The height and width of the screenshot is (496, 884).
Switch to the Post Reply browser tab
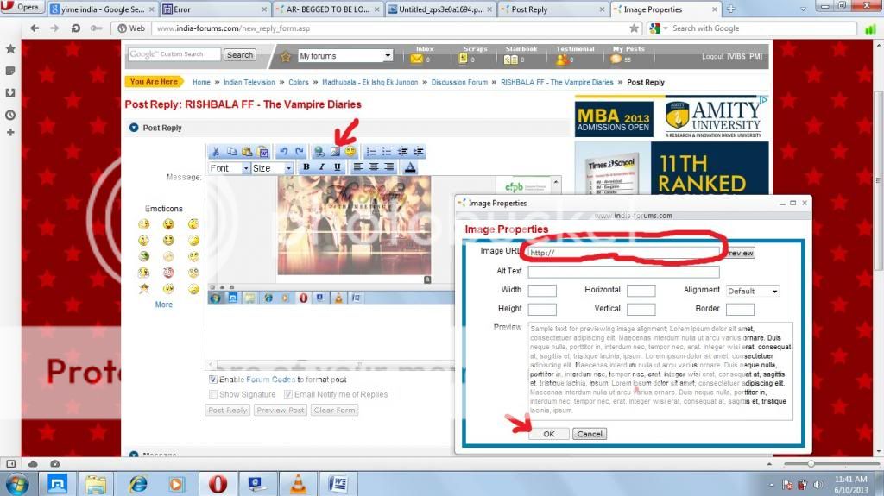[528, 9]
